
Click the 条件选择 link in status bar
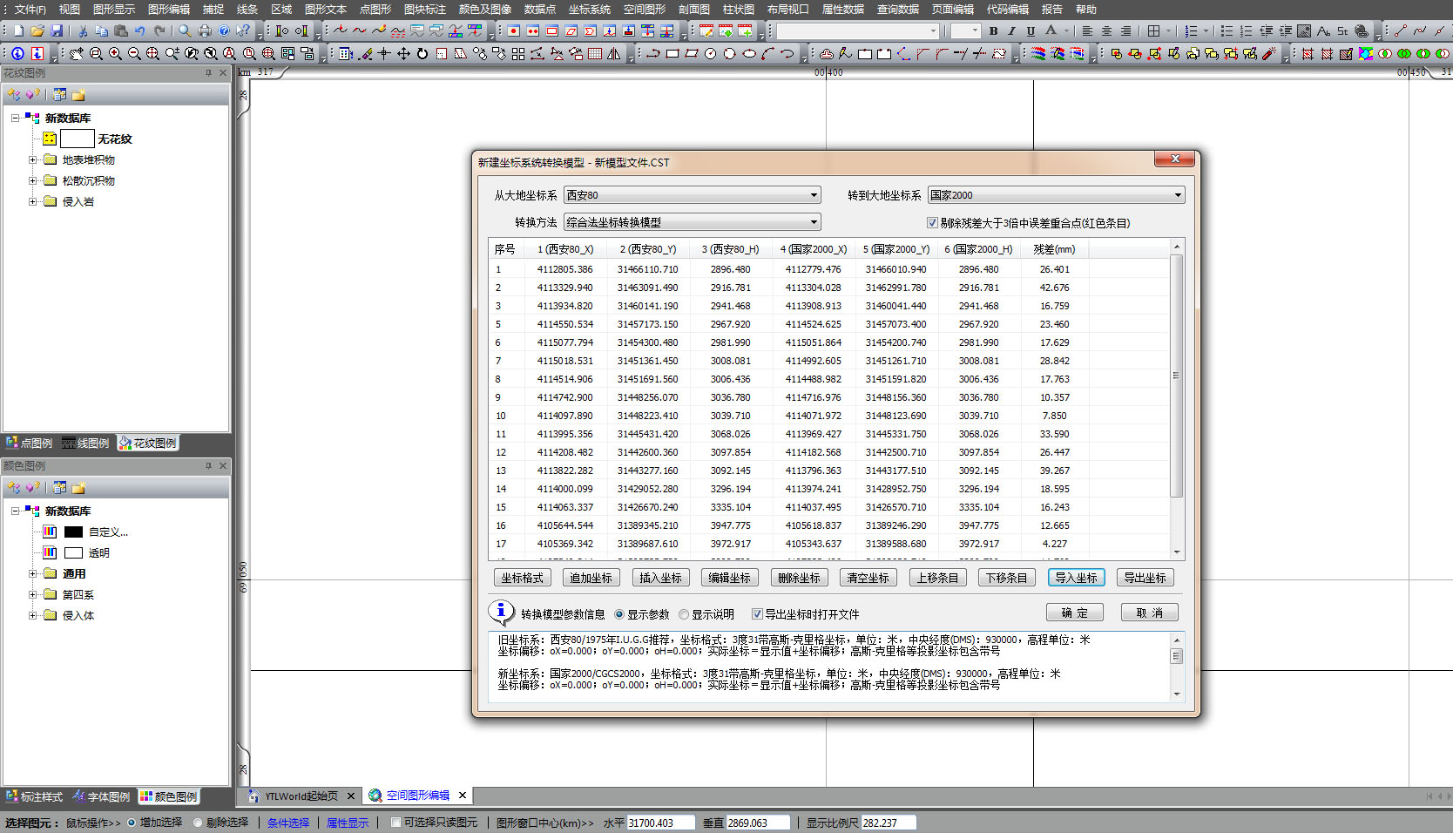(x=288, y=823)
